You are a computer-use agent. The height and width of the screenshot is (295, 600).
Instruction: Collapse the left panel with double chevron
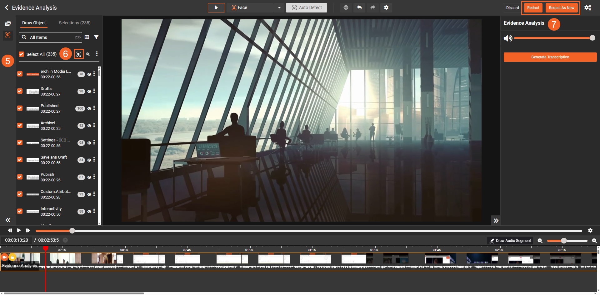coord(8,220)
